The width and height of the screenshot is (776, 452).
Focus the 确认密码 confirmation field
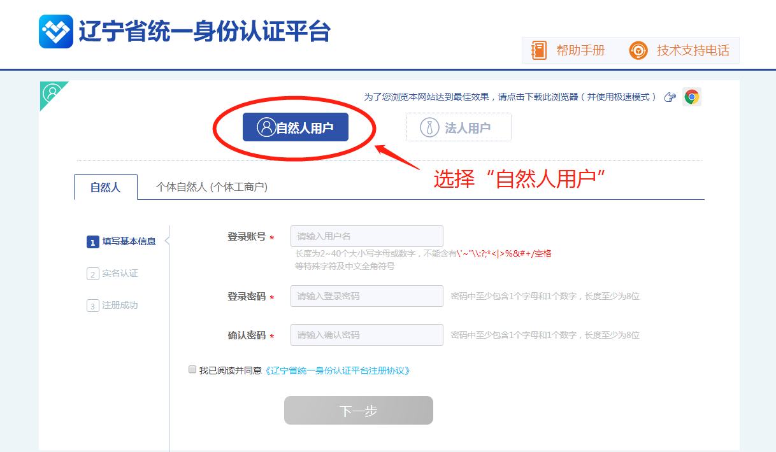(x=367, y=335)
